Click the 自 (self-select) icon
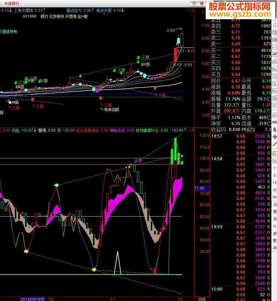The width and height of the screenshot is (277, 301). coord(275,83)
